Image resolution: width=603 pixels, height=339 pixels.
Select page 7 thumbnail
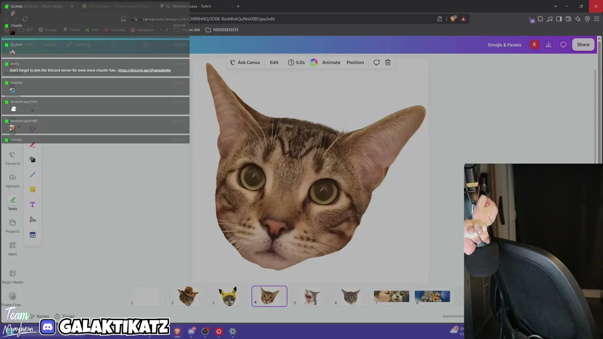point(391,296)
